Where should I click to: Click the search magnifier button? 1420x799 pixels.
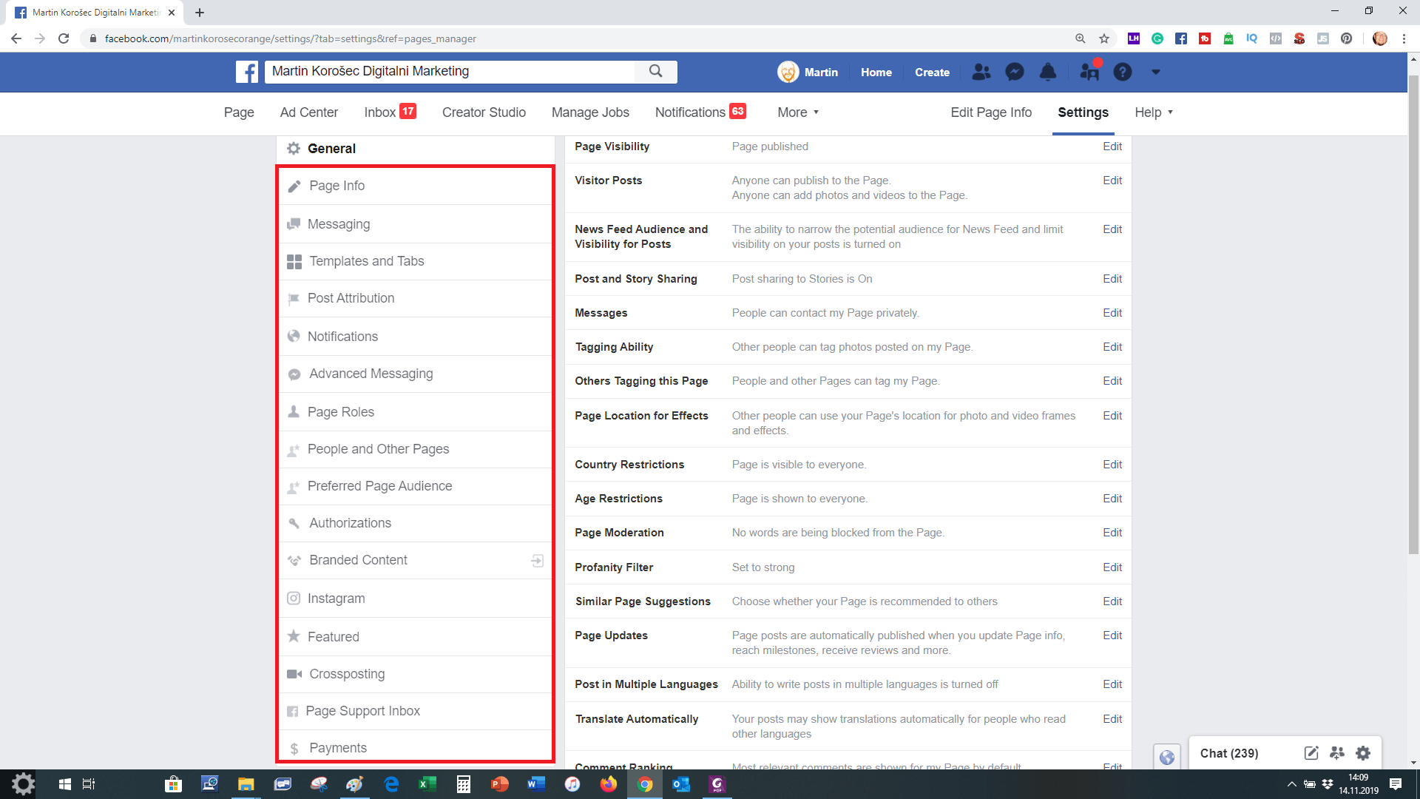pos(655,71)
